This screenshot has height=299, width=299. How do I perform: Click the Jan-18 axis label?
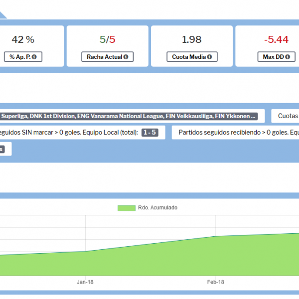coord(85,282)
